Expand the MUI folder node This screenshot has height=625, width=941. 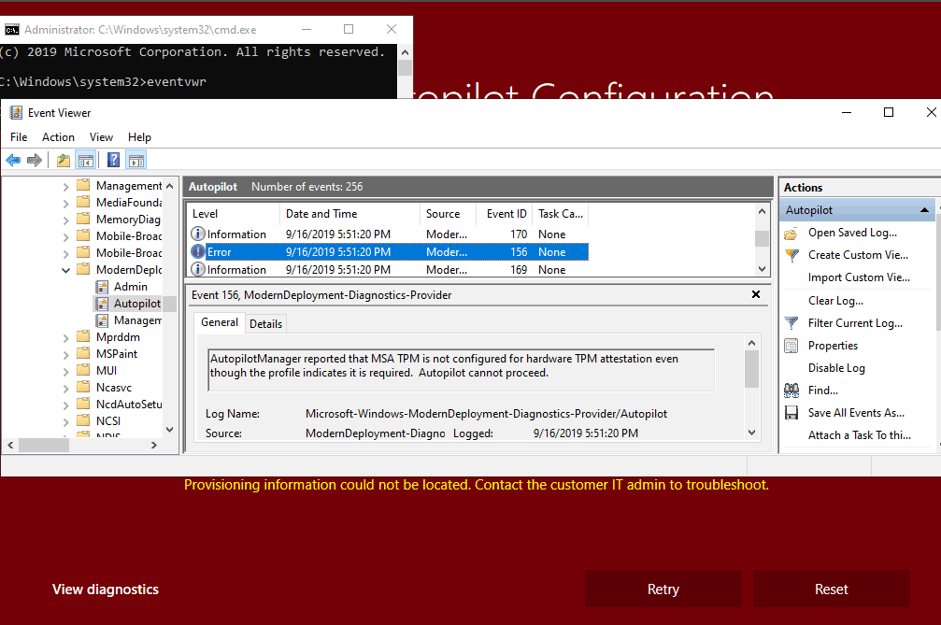[66, 371]
